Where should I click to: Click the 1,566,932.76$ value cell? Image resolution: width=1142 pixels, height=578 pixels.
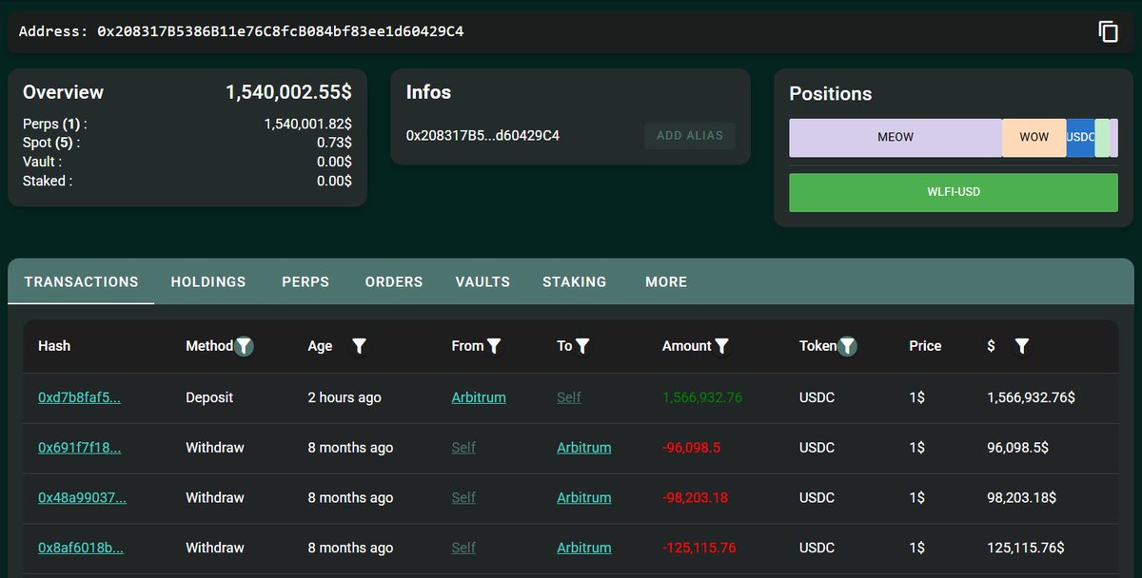(1032, 397)
